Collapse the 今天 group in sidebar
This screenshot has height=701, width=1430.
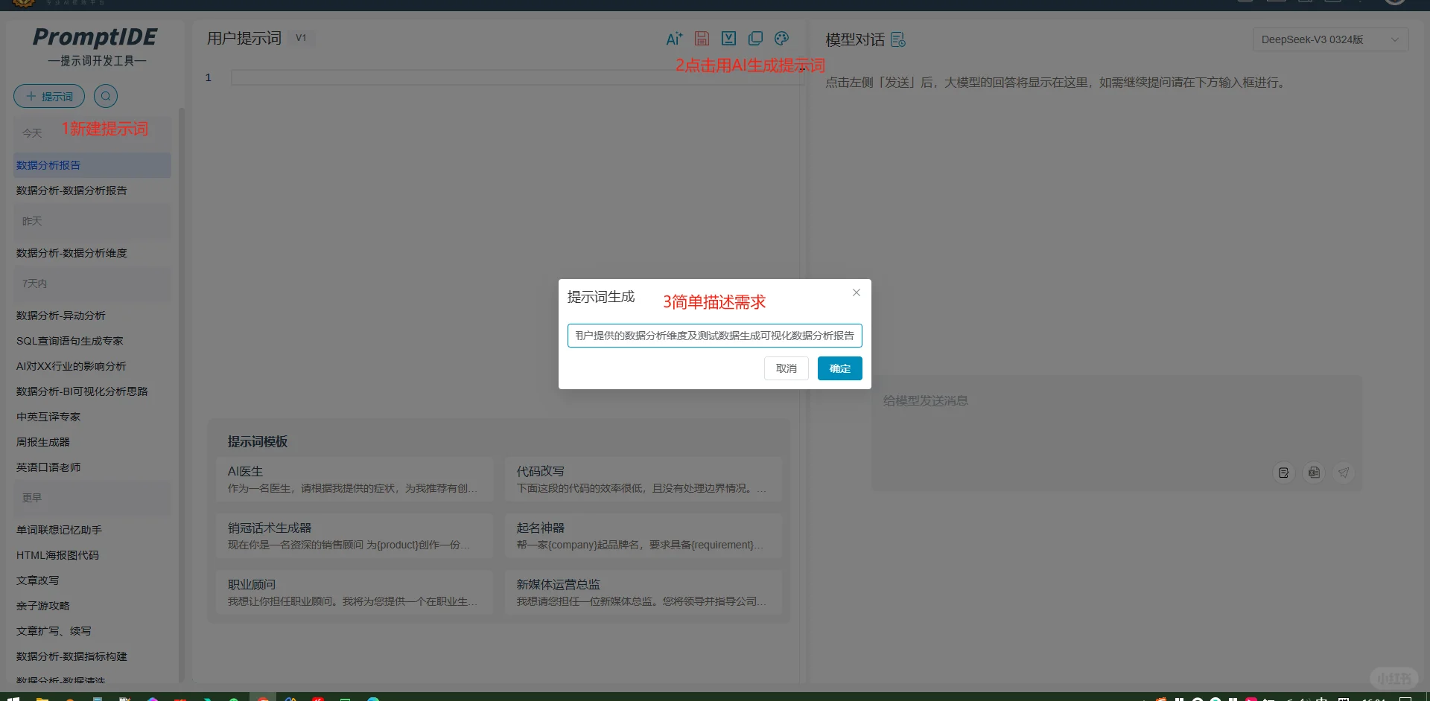(31, 132)
